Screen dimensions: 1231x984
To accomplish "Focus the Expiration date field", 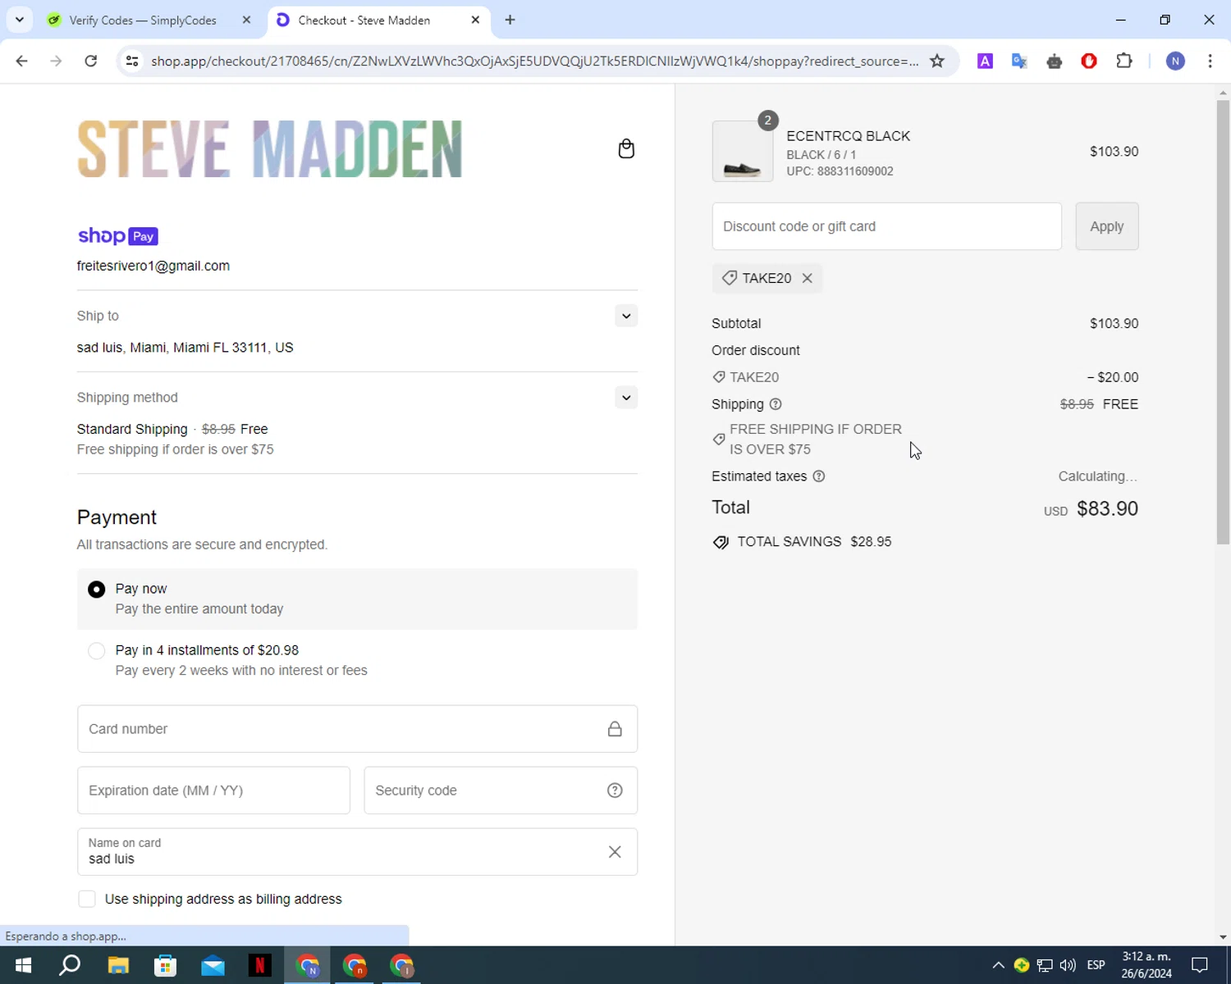I will pyautogui.click(x=213, y=790).
